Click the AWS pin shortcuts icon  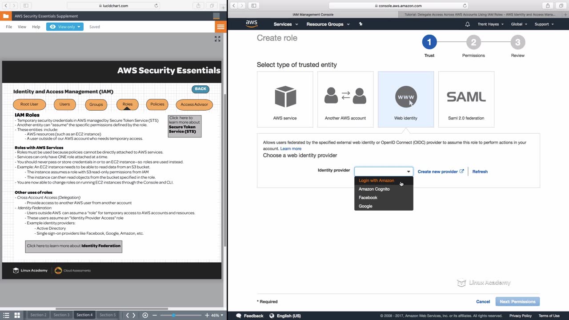coord(361,24)
